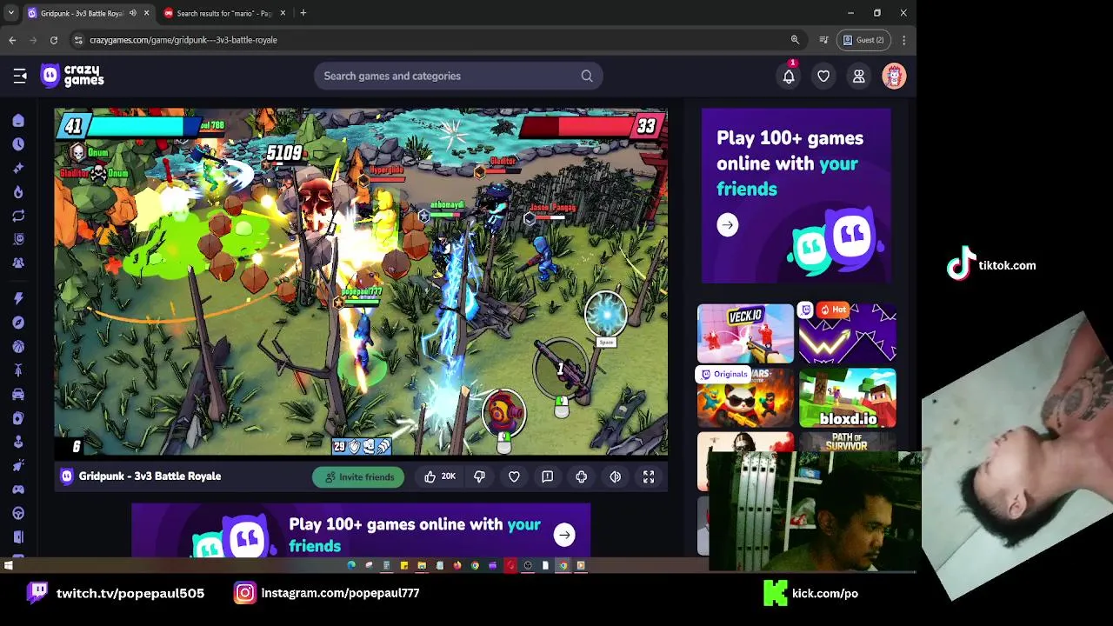The image size is (1113, 626).
Task: Open the Driving steering wheel icon
Action: click(18, 513)
